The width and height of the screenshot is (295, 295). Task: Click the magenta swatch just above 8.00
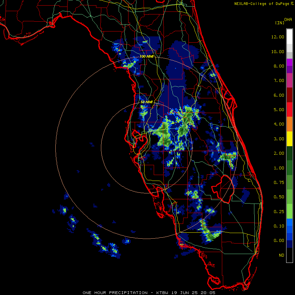coord(289,62)
